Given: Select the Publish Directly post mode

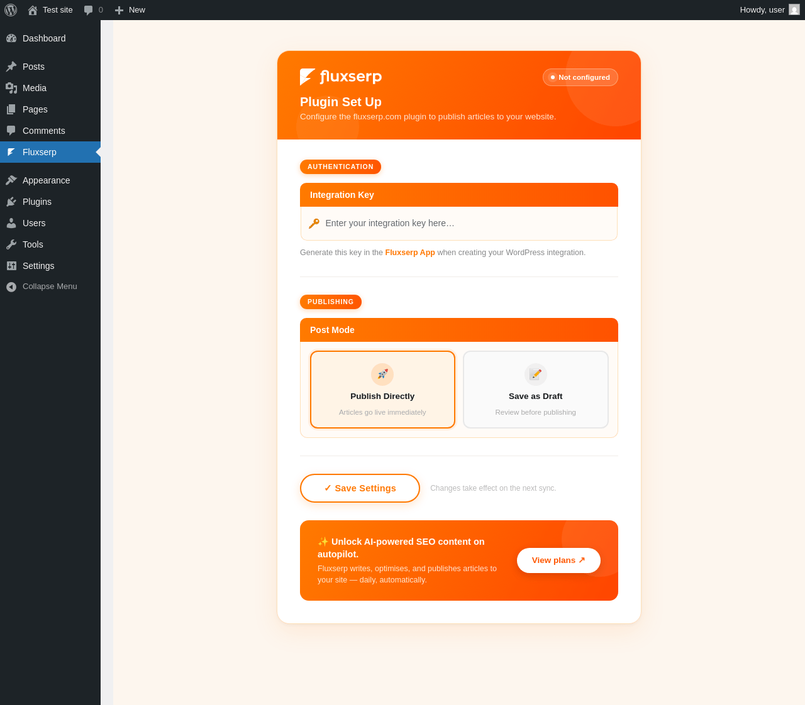Looking at the screenshot, I should [x=382, y=390].
